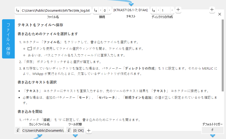Click the help panel vertical scrollbar
The image size is (226, 139).
click(223, 56)
